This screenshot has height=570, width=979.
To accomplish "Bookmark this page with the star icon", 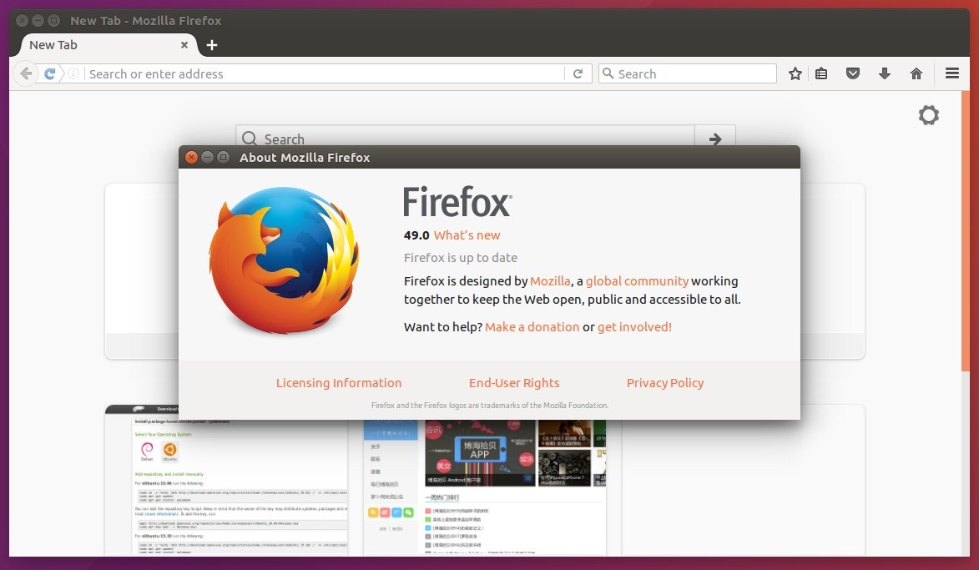I will pyautogui.click(x=795, y=73).
